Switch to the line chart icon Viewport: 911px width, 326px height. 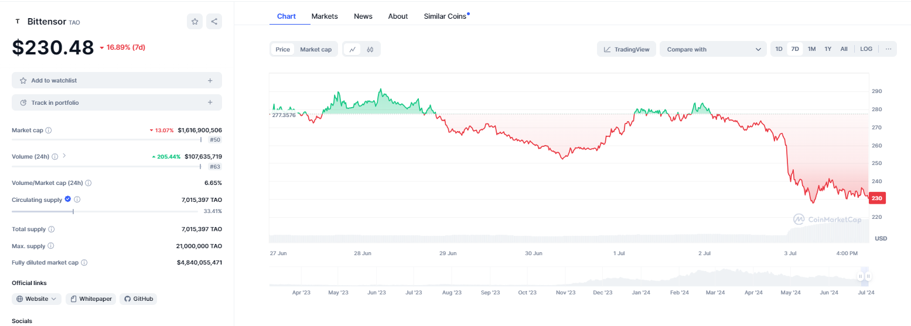(x=352, y=50)
